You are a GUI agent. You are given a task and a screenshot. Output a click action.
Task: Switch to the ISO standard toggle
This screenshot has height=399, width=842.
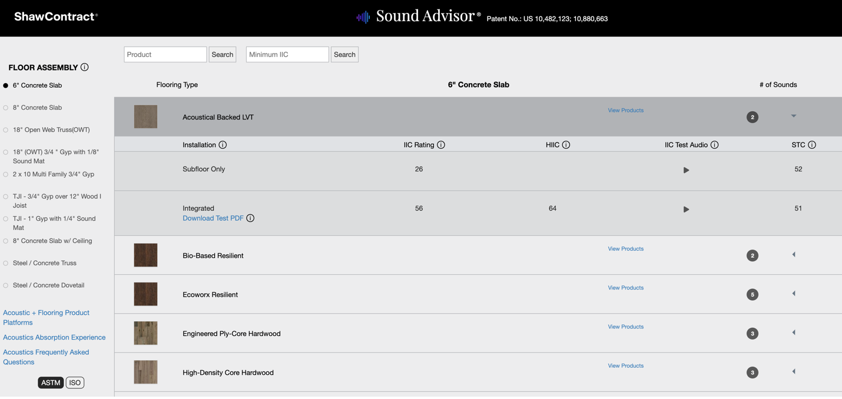point(75,383)
